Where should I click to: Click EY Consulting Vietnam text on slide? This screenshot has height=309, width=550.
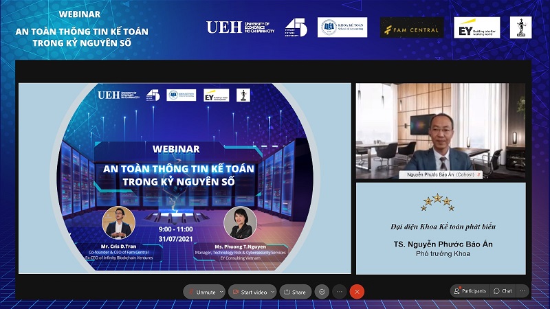[240, 258]
